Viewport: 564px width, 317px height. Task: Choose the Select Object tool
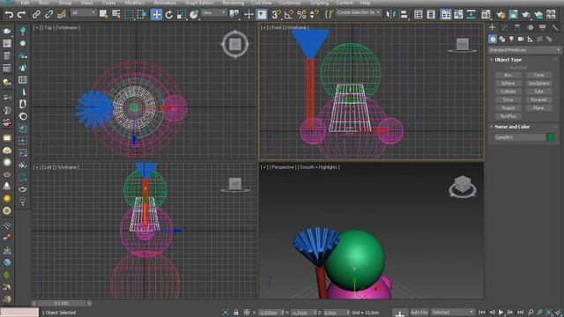tap(104, 14)
